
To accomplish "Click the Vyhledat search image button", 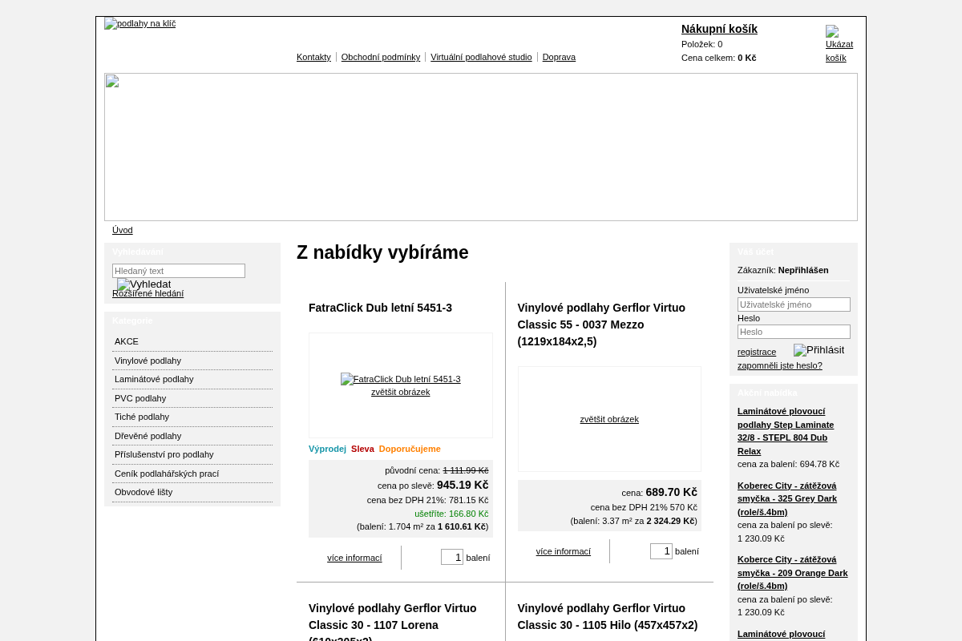I will 144,284.
